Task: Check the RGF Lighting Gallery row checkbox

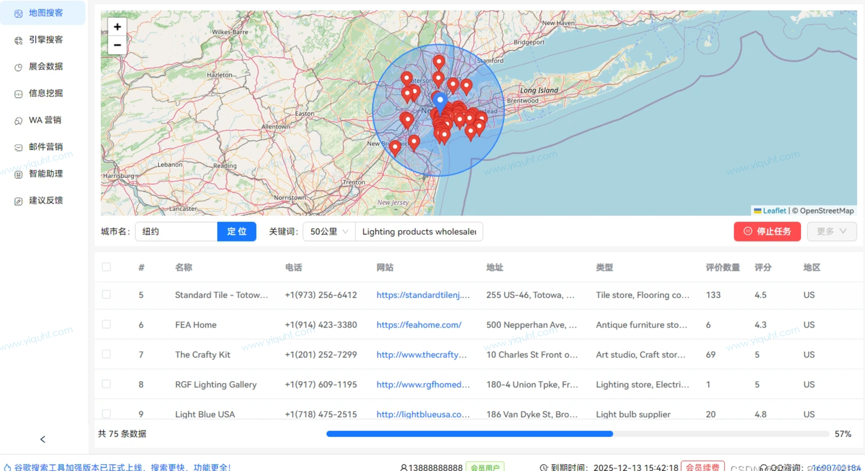Action: pos(106,384)
